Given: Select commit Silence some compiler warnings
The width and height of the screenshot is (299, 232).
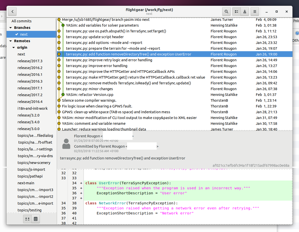Looking at the screenshot, I should (x=175, y=100).
